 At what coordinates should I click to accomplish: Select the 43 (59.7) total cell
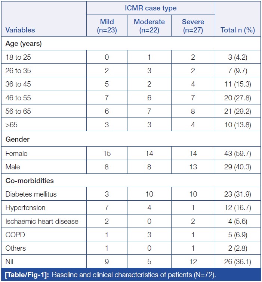pyautogui.click(x=238, y=153)
